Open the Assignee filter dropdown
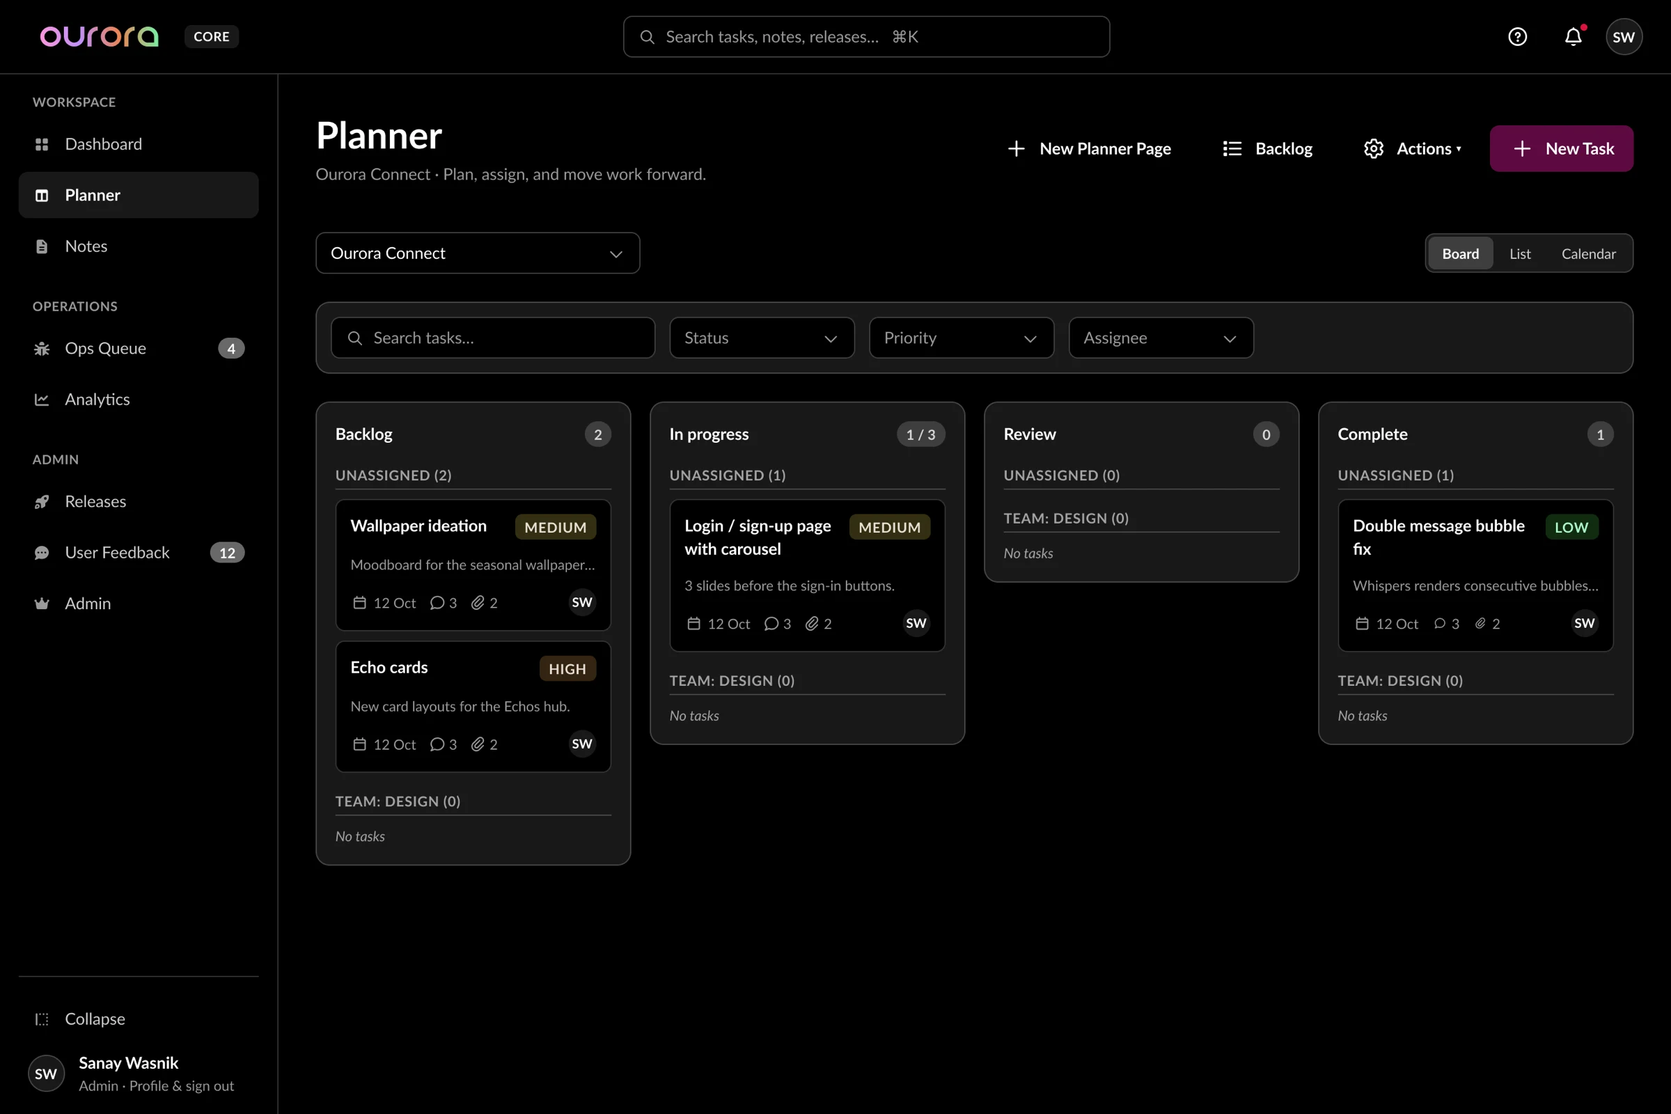 [x=1160, y=338]
